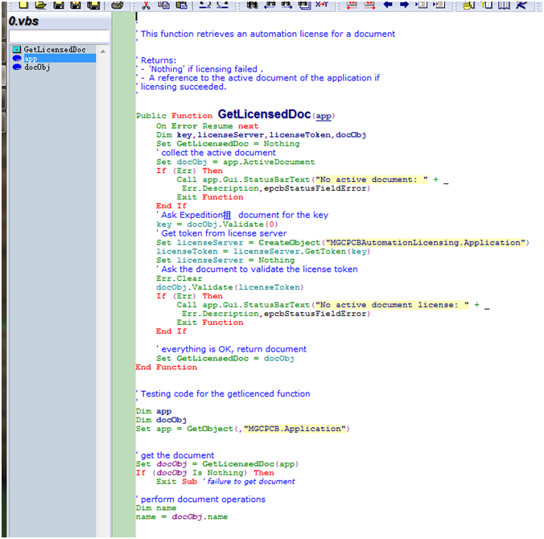
Task: Click the first indent lines icon
Action: click(x=422, y=5)
